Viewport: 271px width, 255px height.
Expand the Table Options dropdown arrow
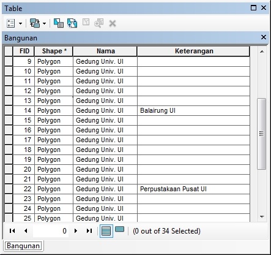[20, 23]
